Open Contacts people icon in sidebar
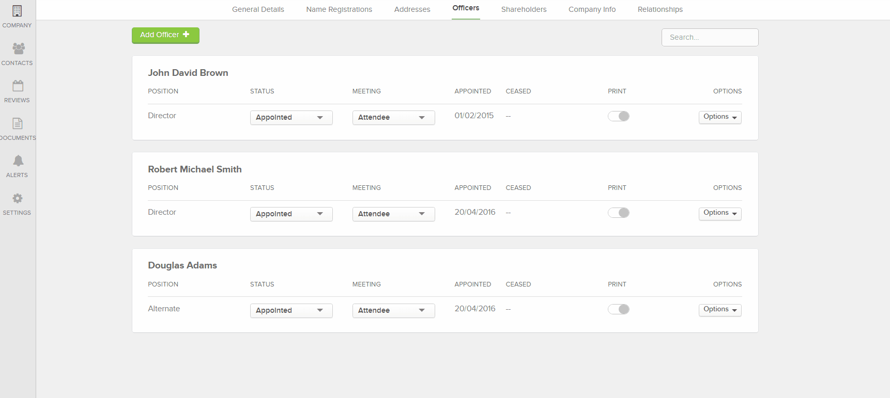Viewport: 890px width, 398px height. (18, 49)
